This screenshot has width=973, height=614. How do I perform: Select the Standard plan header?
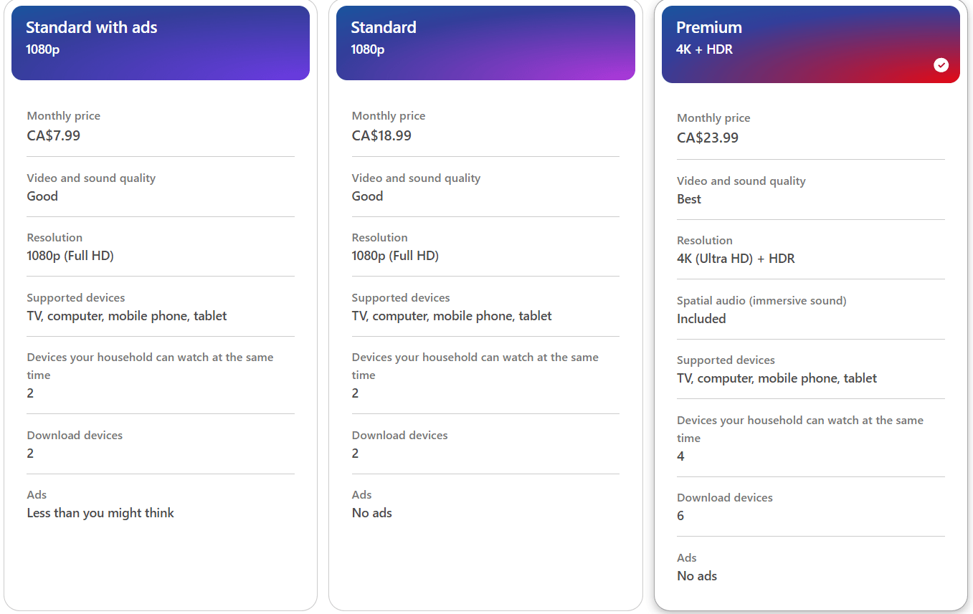pos(485,43)
